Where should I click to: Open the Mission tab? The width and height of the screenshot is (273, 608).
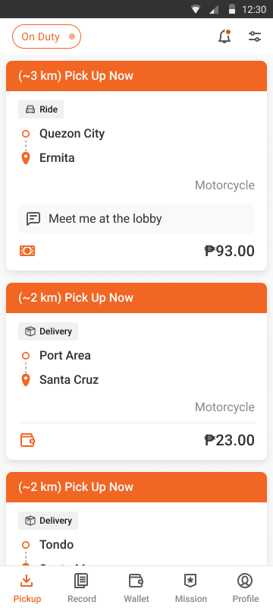click(x=190, y=587)
